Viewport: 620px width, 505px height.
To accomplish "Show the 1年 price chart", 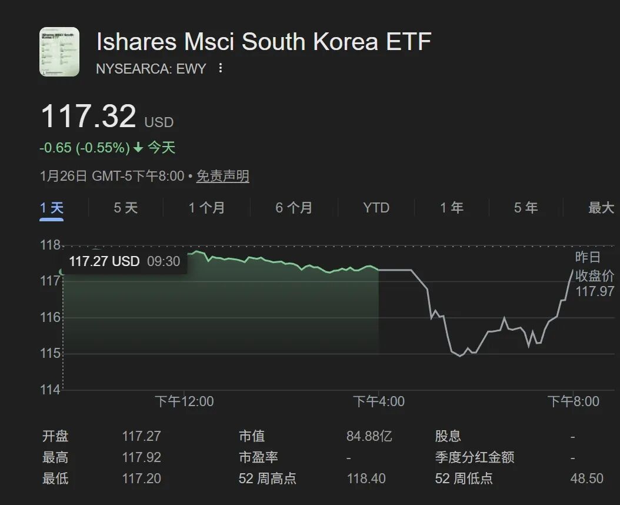I will coord(451,208).
